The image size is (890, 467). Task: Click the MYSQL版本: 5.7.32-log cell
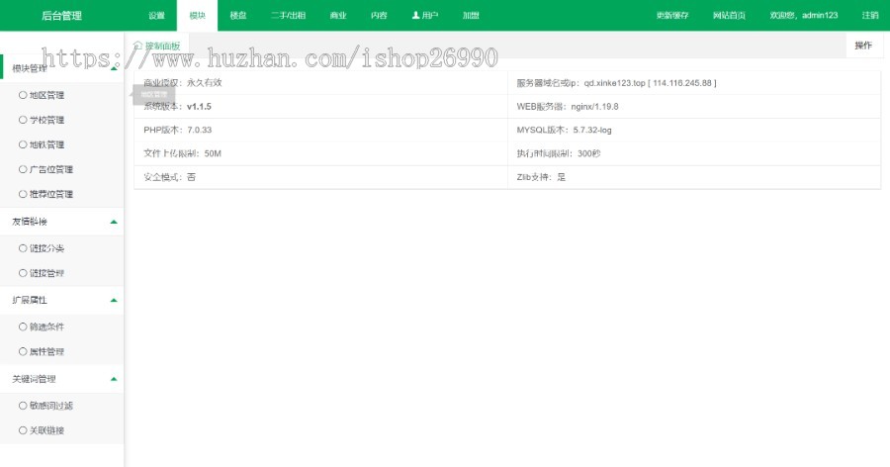[694, 130]
